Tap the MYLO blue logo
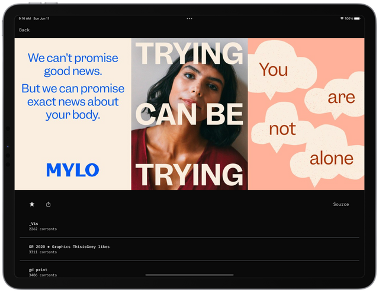Screen dimensions: 379x293 (x=72, y=170)
